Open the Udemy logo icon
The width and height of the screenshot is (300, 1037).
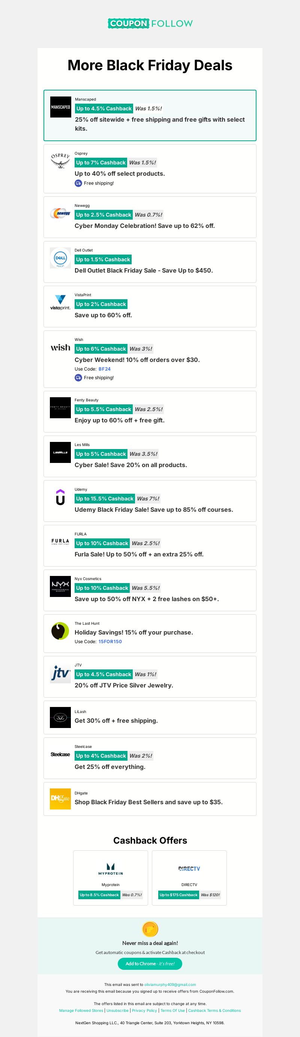point(60,497)
